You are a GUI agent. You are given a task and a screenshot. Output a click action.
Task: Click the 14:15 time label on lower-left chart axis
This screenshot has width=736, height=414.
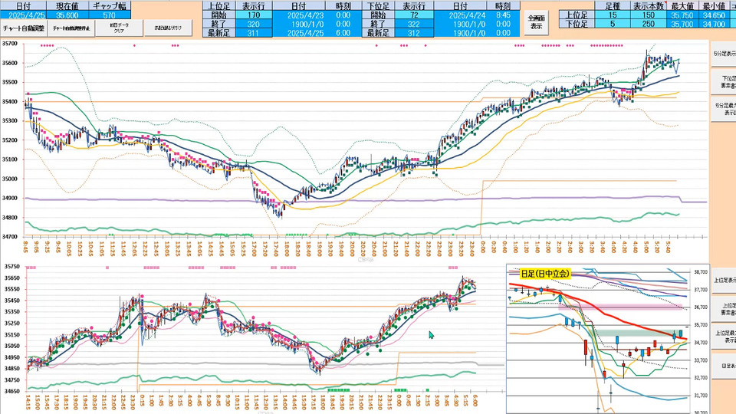point(28,402)
